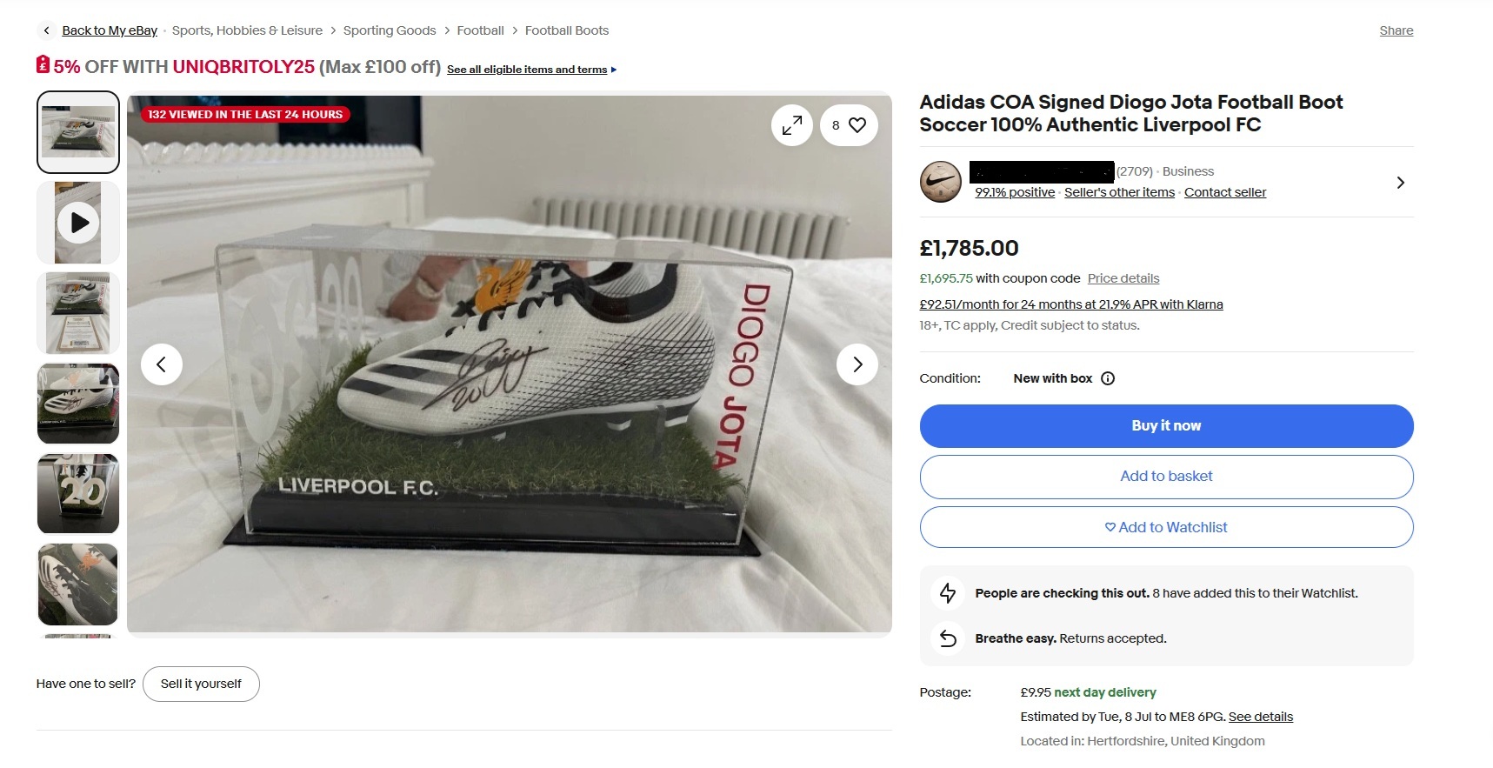Expand seller details chevron arrow
This screenshot has width=1493, height=768.
point(1400,183)
